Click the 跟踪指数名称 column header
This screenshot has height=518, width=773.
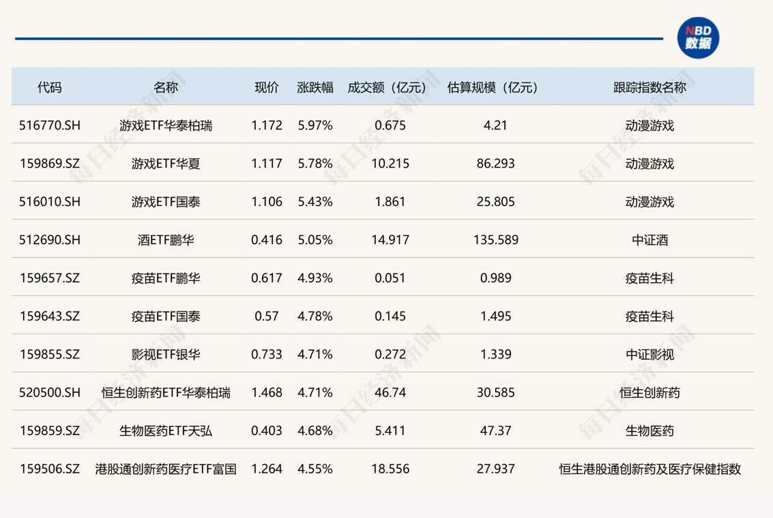coord(650,88)
